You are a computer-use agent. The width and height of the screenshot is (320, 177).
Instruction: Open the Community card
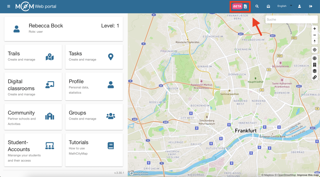[x=33, y=117]
